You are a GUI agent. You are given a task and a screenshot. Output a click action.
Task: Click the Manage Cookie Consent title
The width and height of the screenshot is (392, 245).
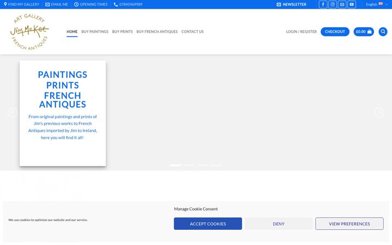(x=196, y=209)
